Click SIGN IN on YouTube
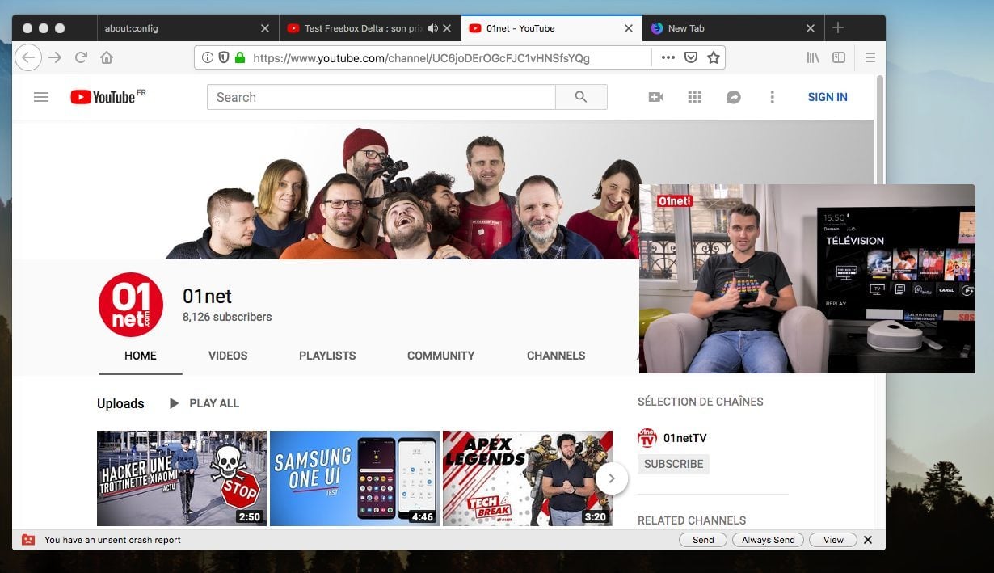 [x=828, y=97]
